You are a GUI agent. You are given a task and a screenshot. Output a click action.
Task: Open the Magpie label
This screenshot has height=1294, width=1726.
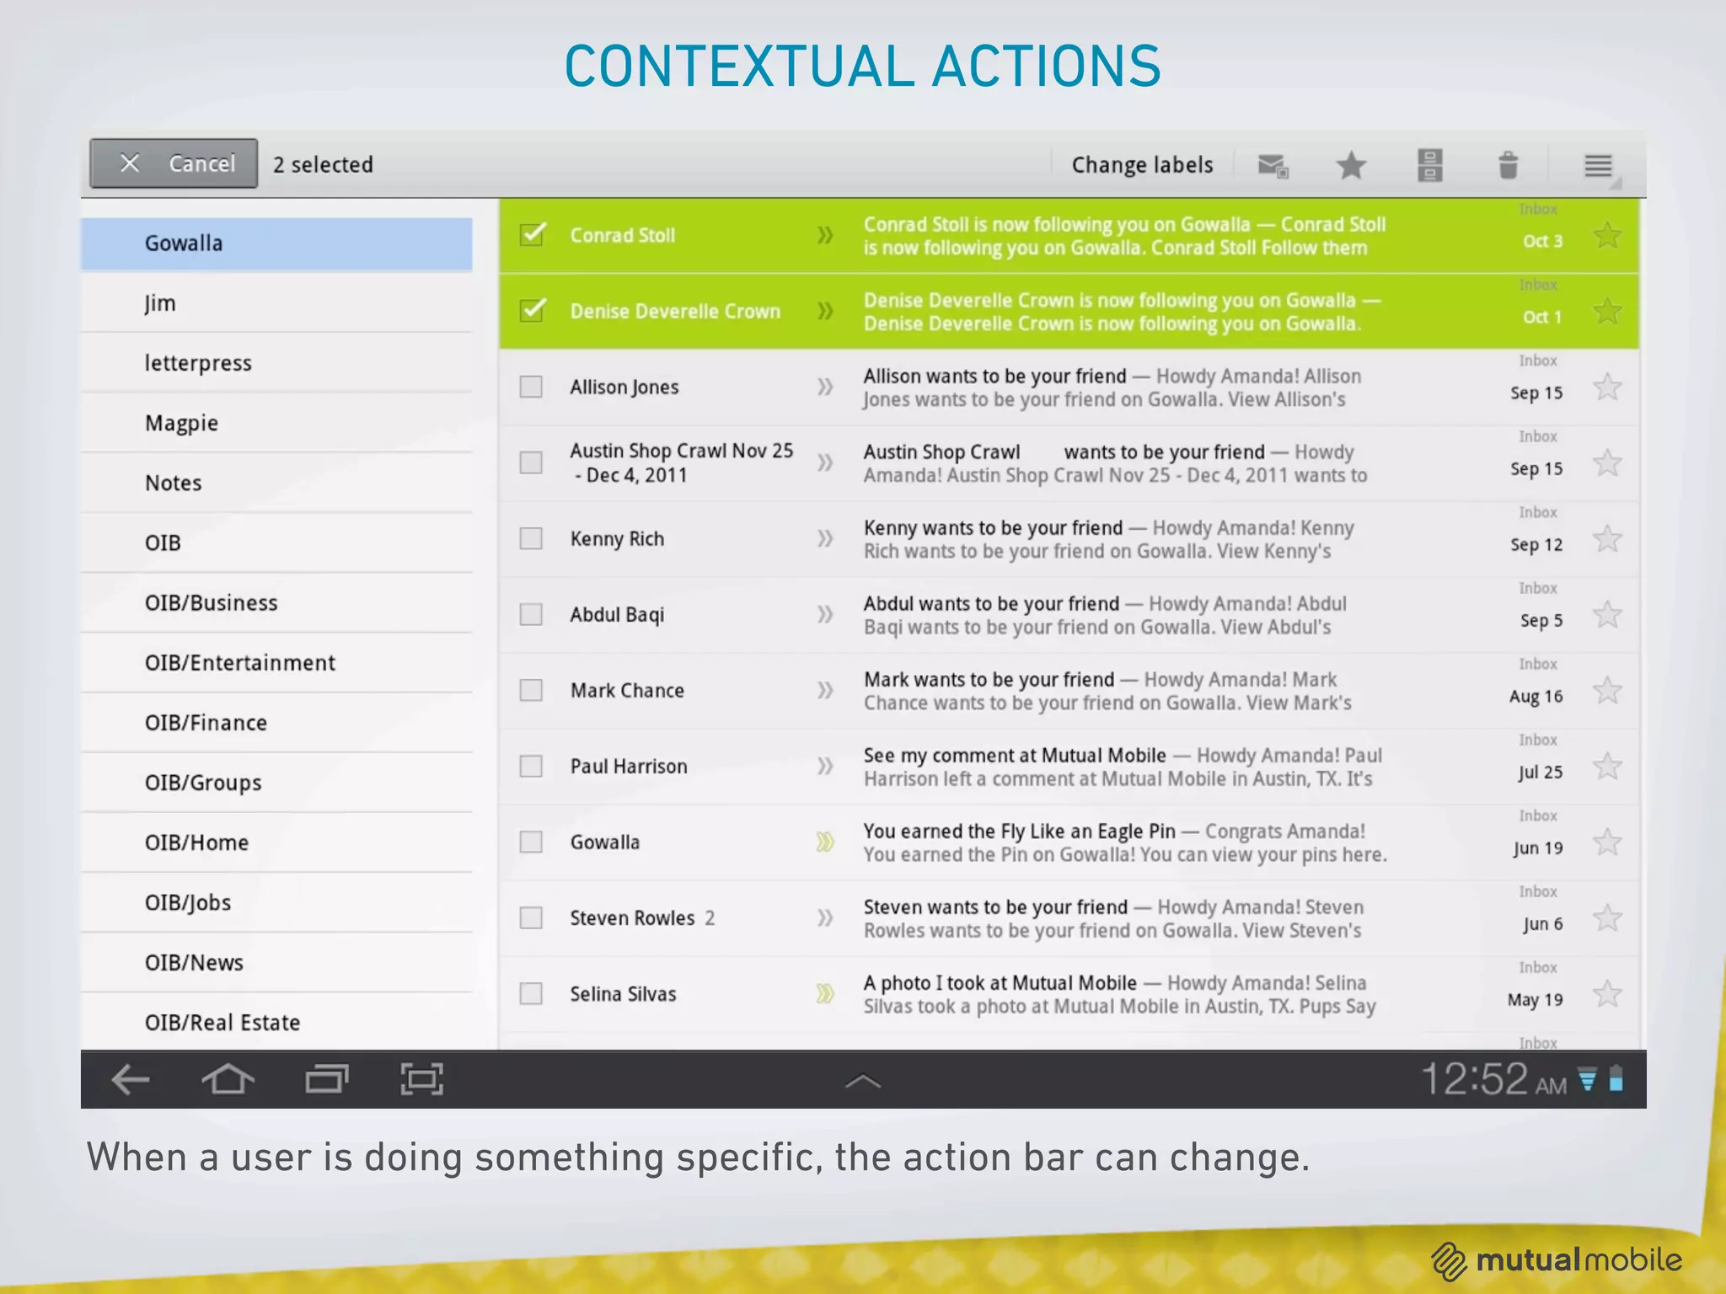(276, 423)
